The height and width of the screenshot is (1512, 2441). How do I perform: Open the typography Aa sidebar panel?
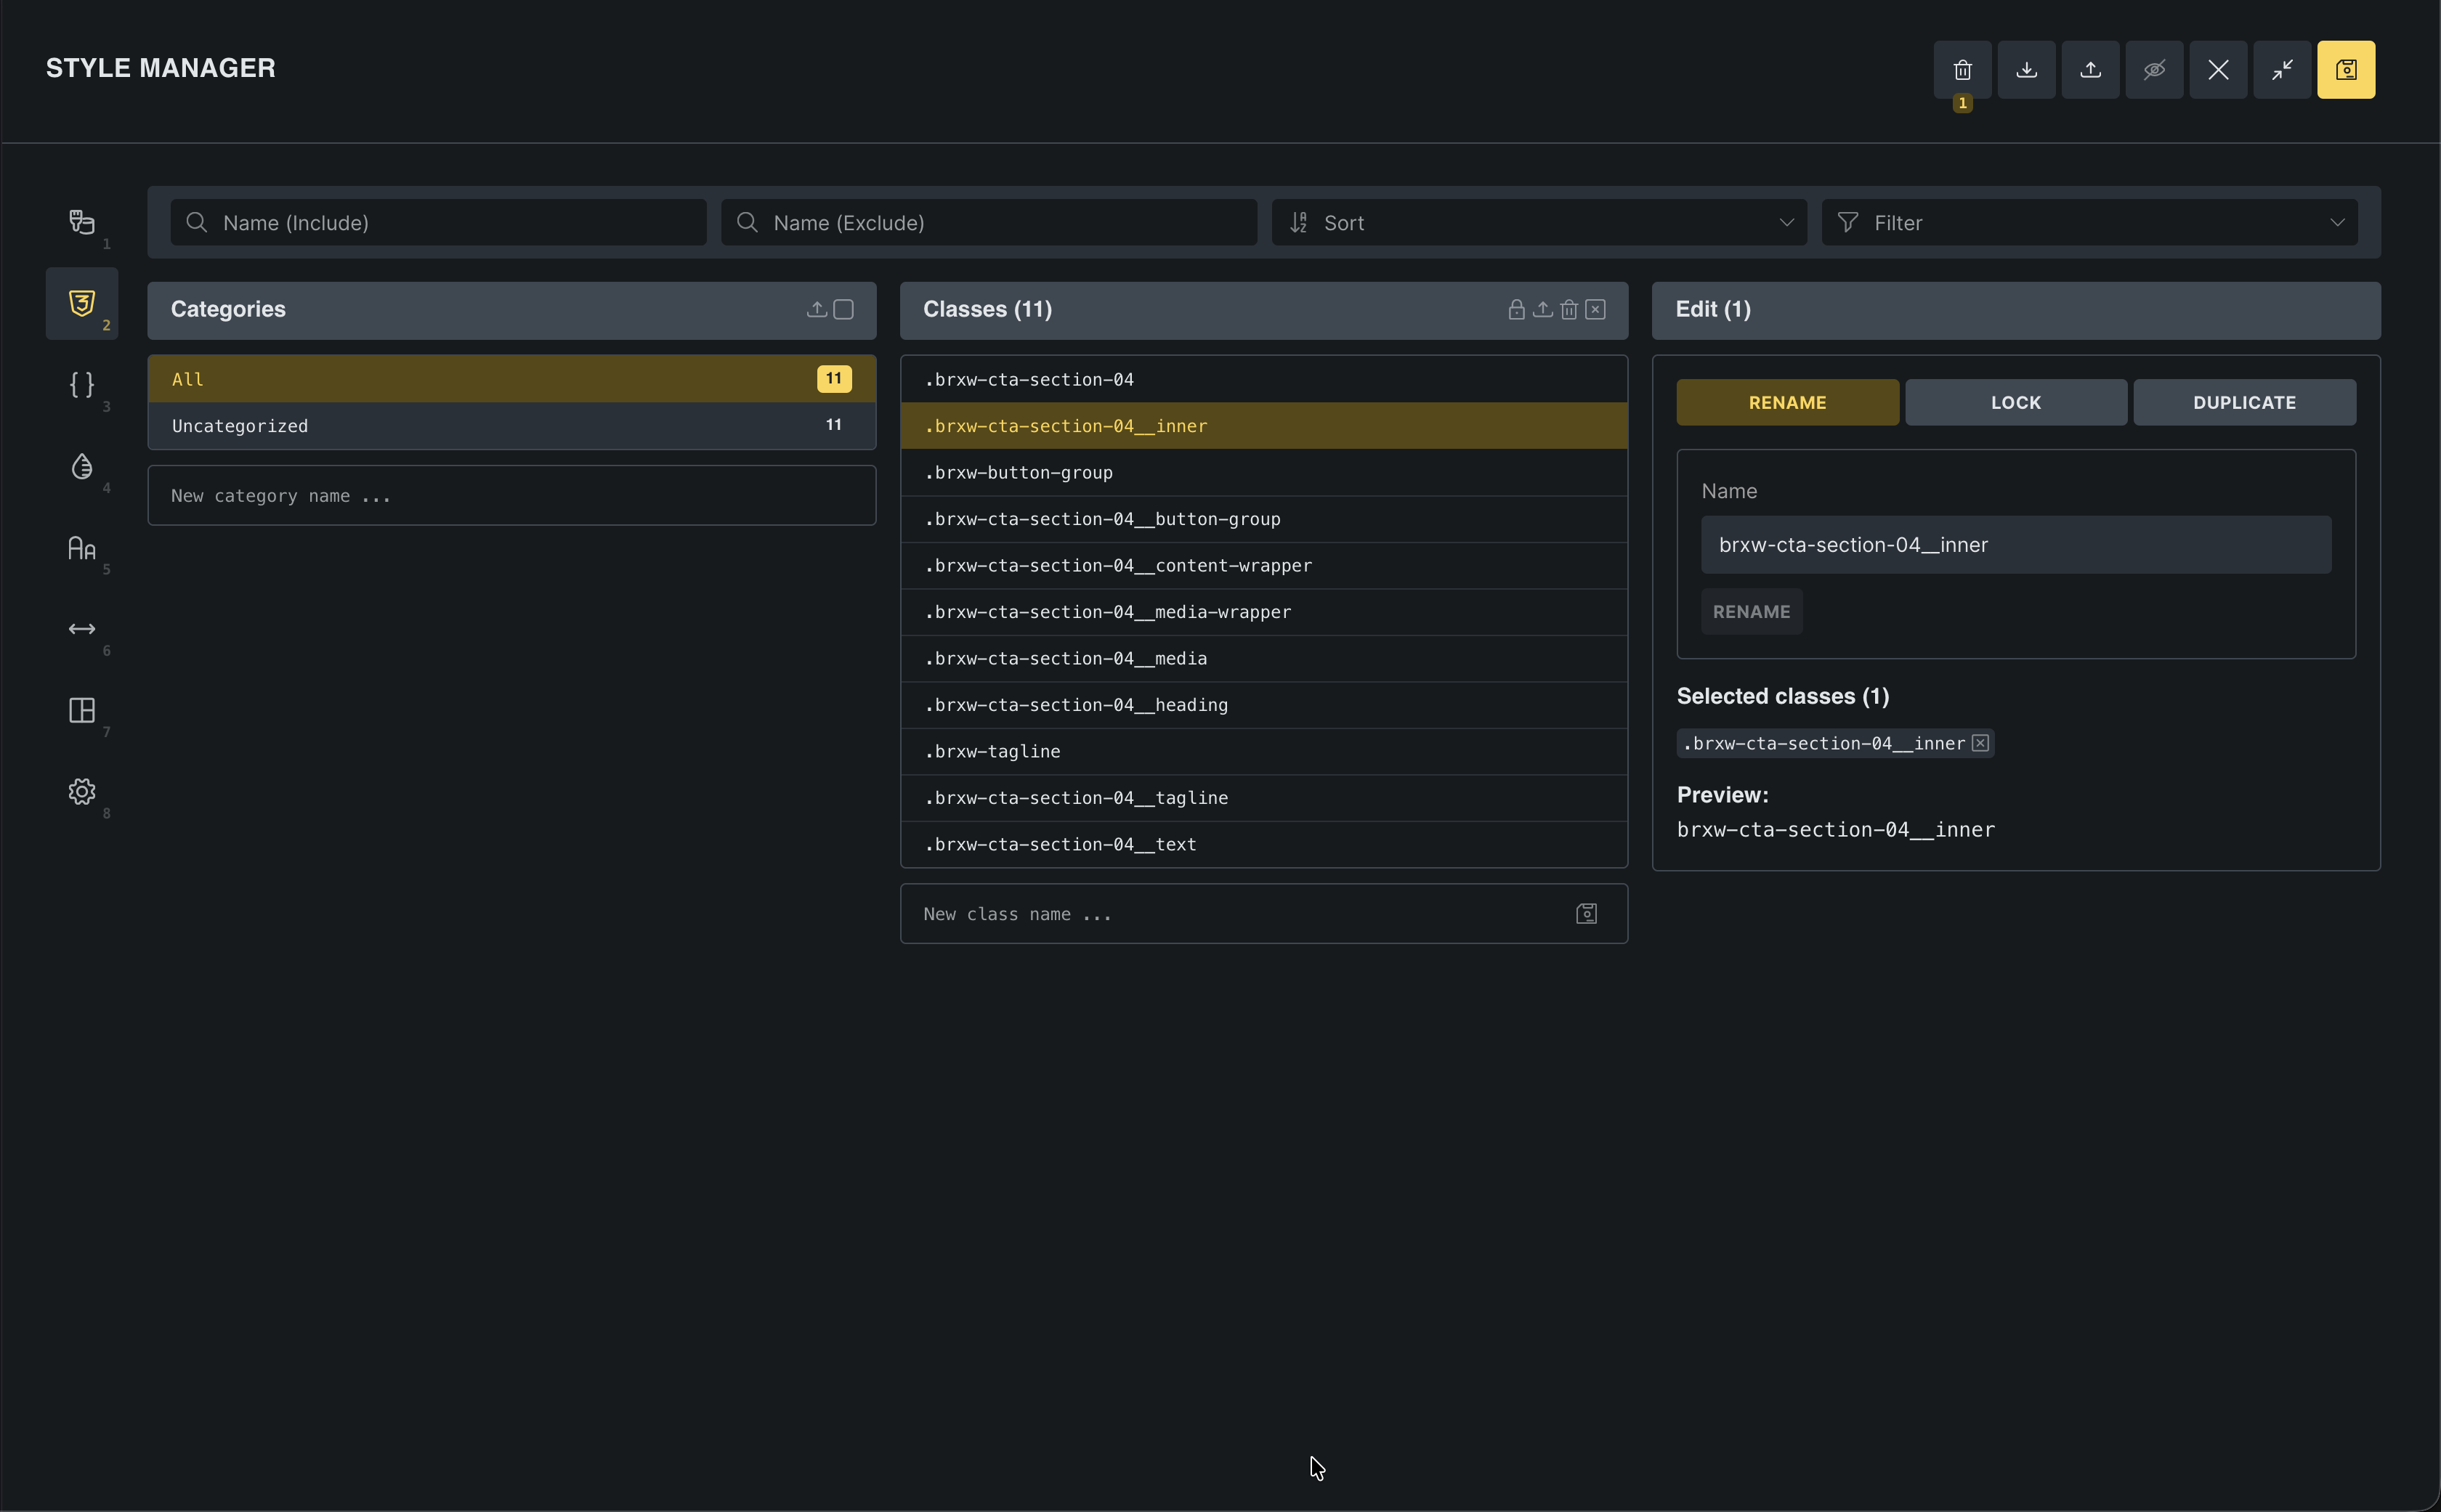82,548
